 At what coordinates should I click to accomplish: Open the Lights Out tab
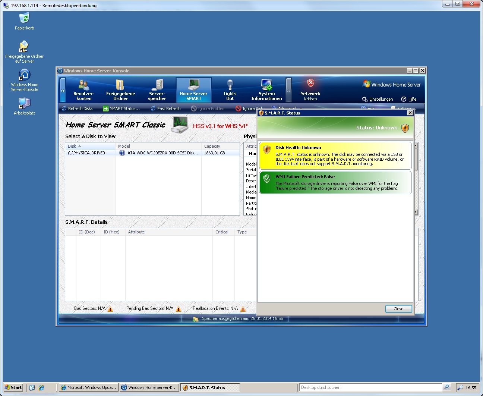(230, 90)
